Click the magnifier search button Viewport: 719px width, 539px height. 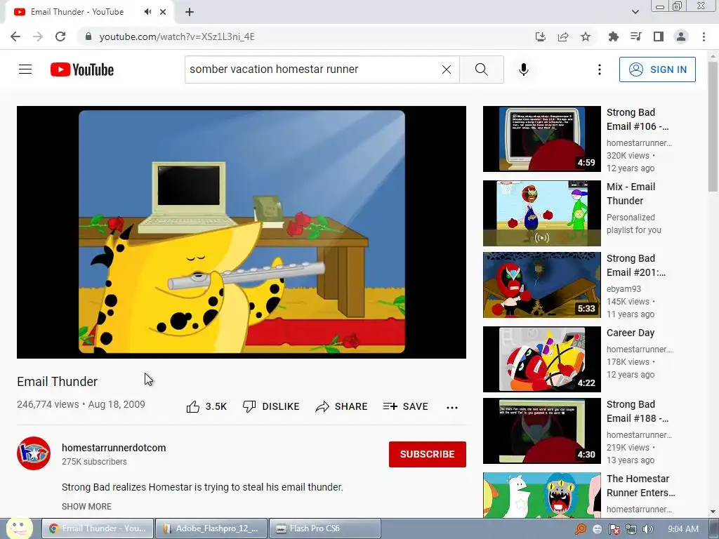tap(482, 69)
